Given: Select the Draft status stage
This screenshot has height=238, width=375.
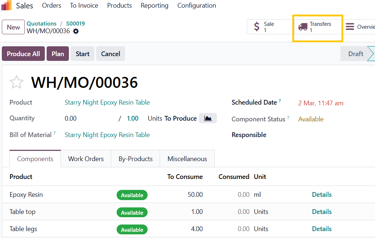Looking at the screenshot, I should coord(355,54).
